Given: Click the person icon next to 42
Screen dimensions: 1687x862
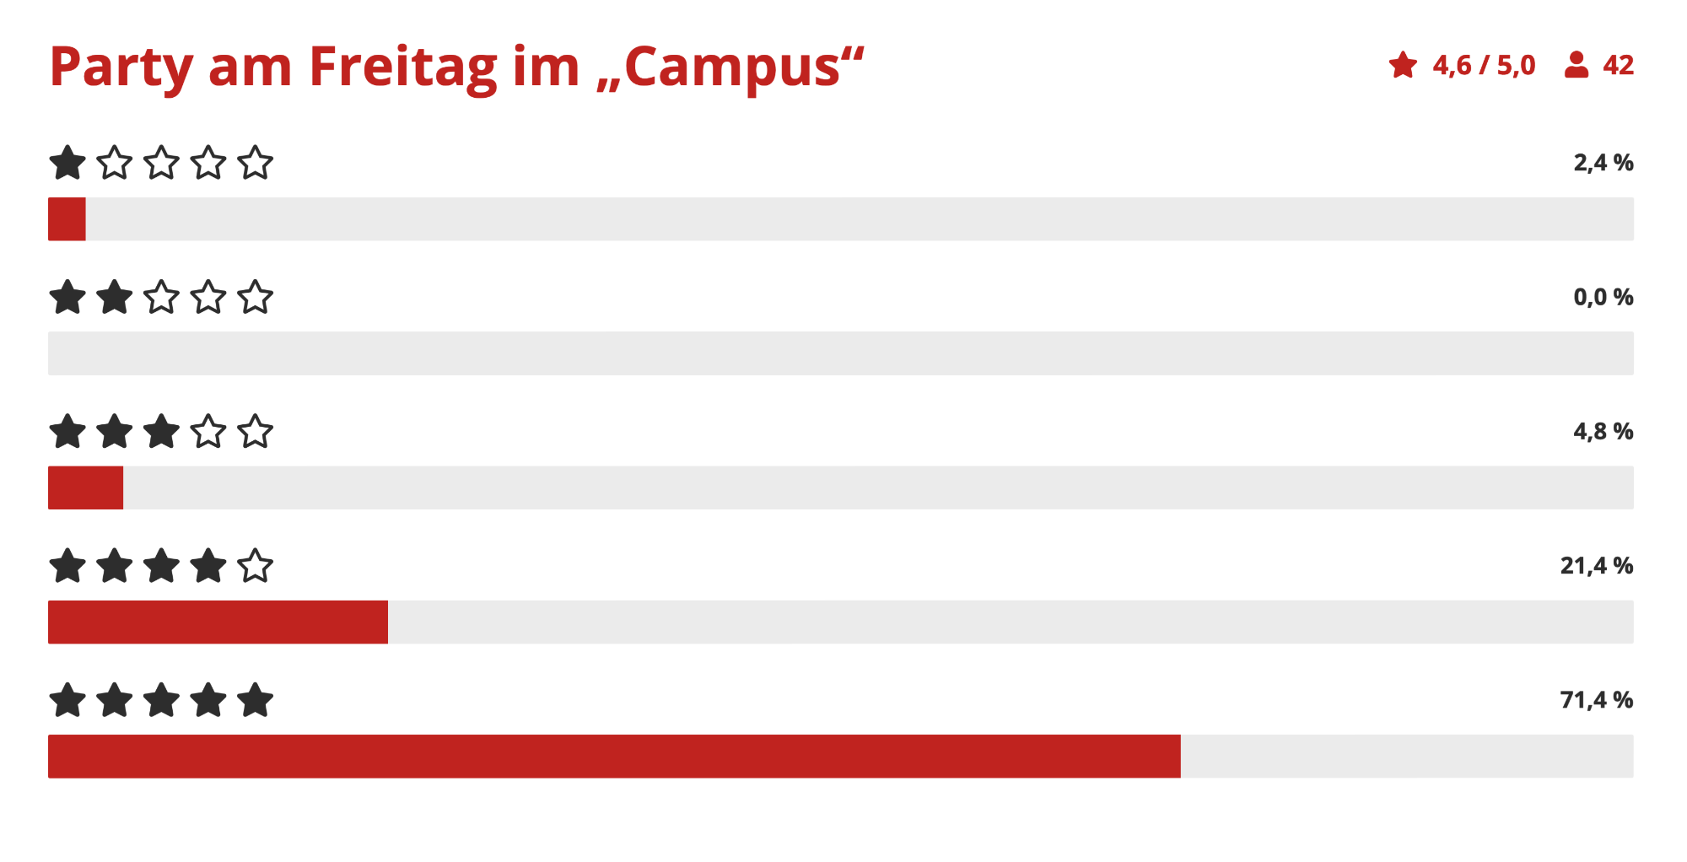Looking at the screenshot, I should (x=1577, y=65).
